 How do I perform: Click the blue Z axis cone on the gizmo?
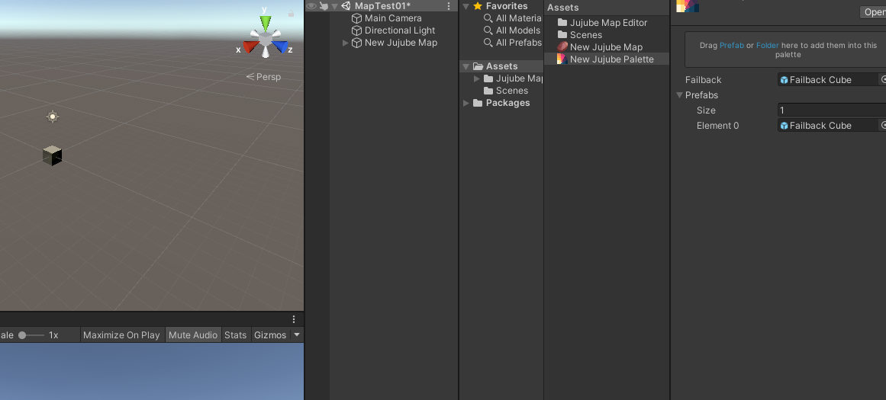(x=281, y=47)
